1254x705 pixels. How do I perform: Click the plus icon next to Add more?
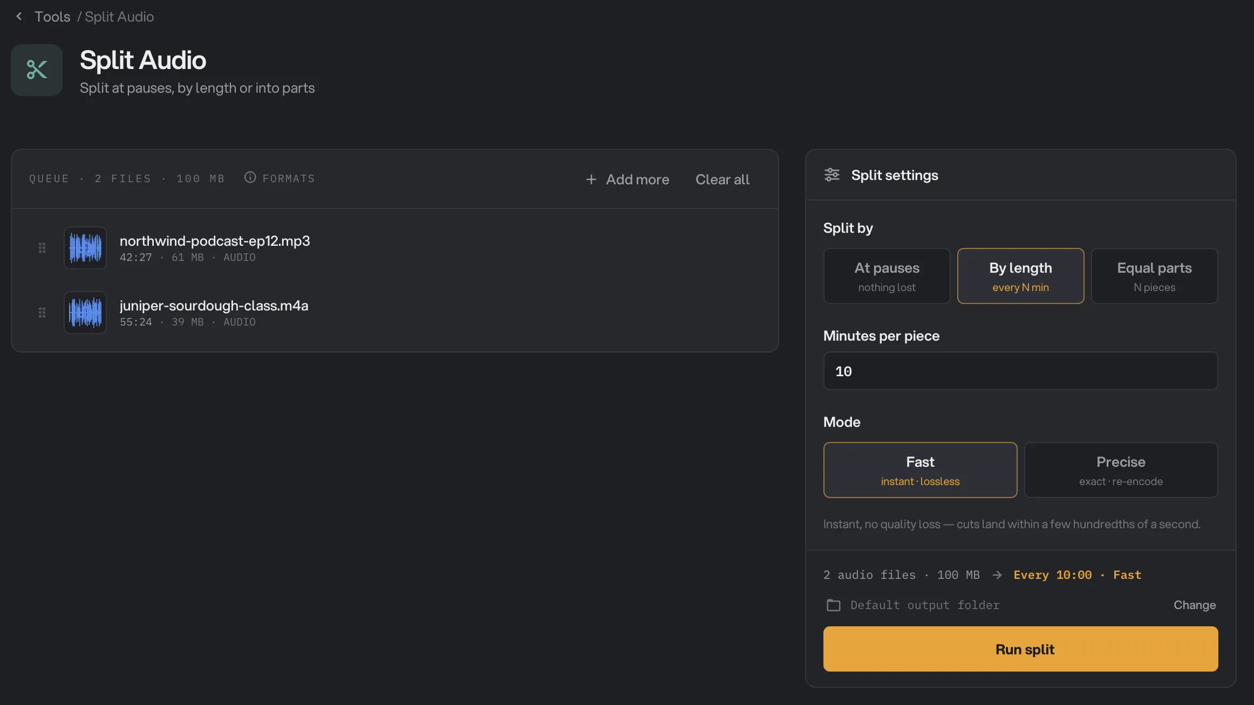click(x=591, y=179)
